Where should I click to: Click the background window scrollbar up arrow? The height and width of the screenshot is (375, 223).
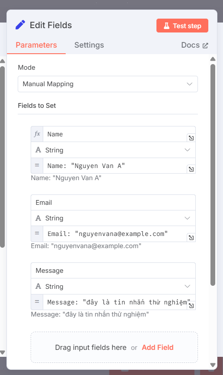(x=3, y=61)
